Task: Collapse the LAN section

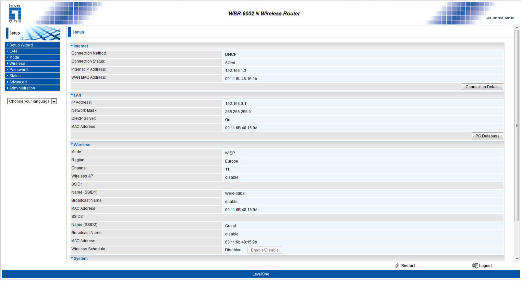Action: click(x=76, y=95)
